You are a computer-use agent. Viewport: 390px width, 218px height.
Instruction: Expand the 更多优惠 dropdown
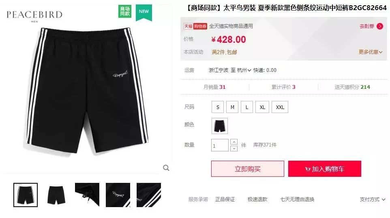coord(371,52)
